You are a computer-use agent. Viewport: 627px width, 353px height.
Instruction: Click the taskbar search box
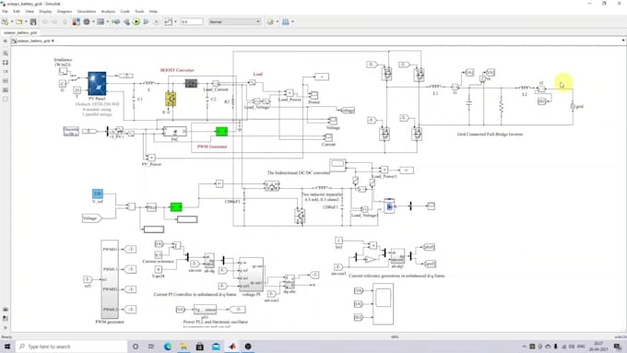(x=72, y=347)
